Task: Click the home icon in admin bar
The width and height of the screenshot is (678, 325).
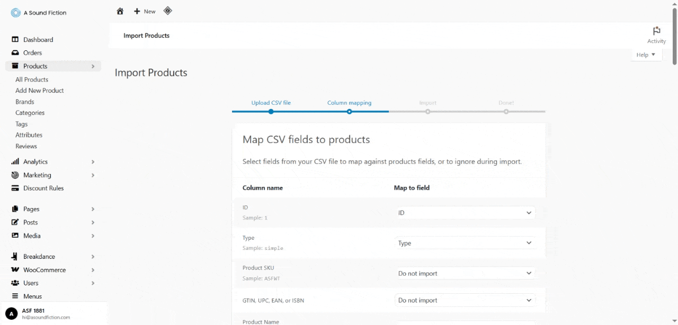Action: tap(120, 11)
